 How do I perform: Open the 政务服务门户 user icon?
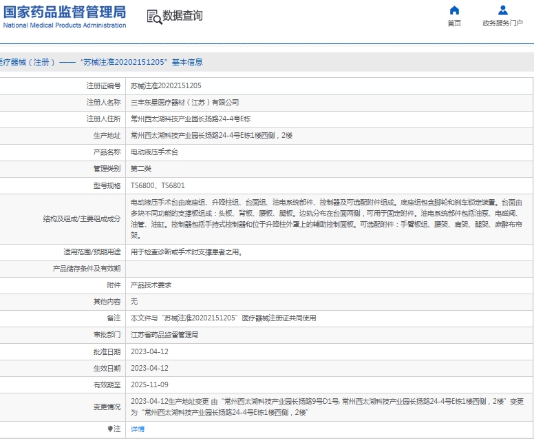(x=502, y=10)
